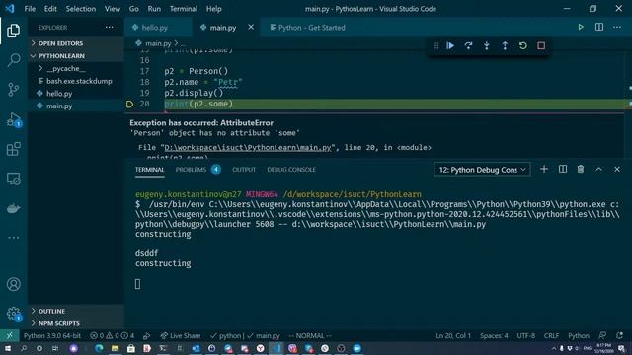Grab the debug toolbar drag handle
This screenshot has height=355, width=632.
[x=436, y=46]
